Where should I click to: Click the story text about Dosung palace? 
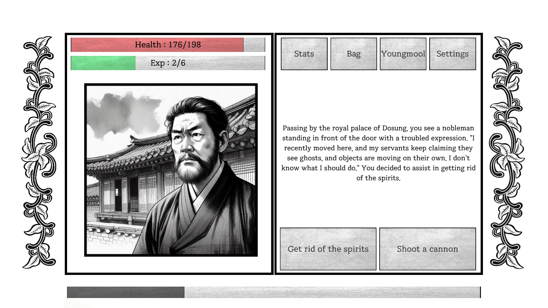pos(378,153)
